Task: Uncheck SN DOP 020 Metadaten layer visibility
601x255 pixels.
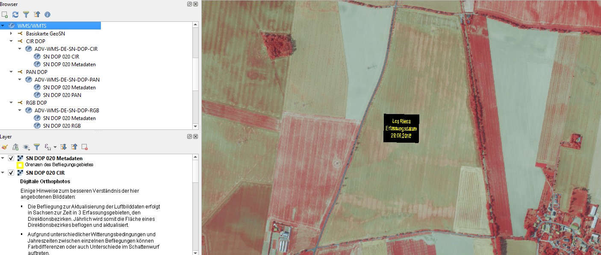Action: click(11, 158)
